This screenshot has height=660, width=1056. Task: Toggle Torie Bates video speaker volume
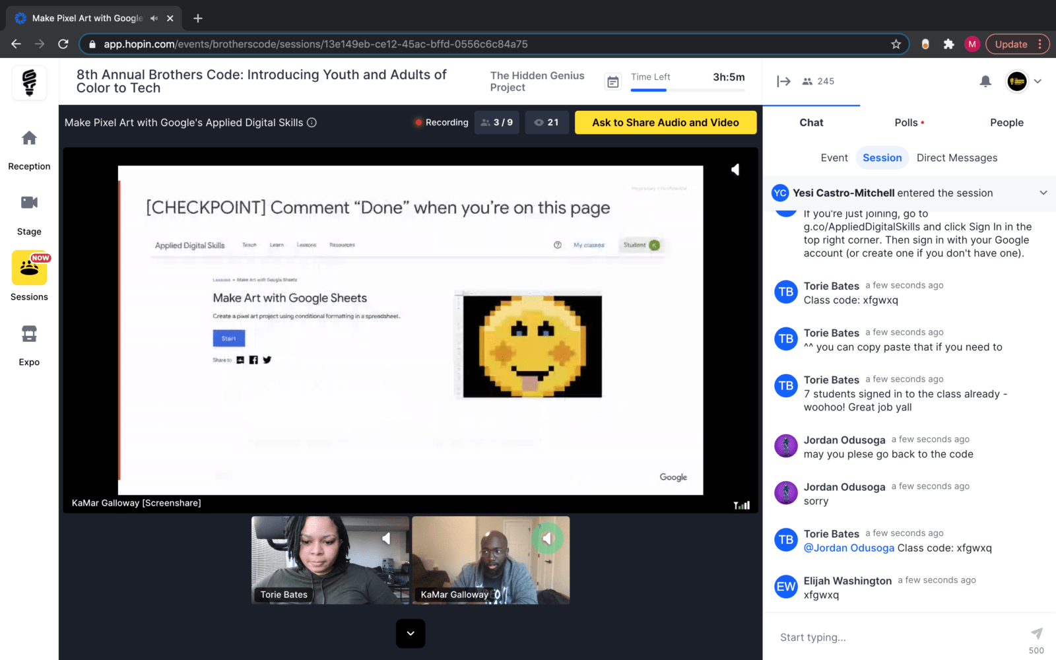pyautogui.click(x=387, y=539)
